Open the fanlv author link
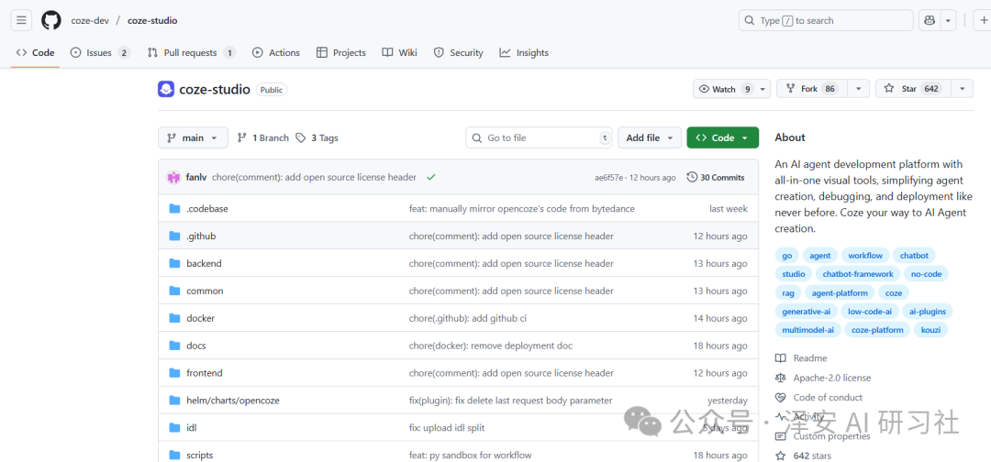The width and height of the screenshot is (991, 462). (x=196, y=177)
